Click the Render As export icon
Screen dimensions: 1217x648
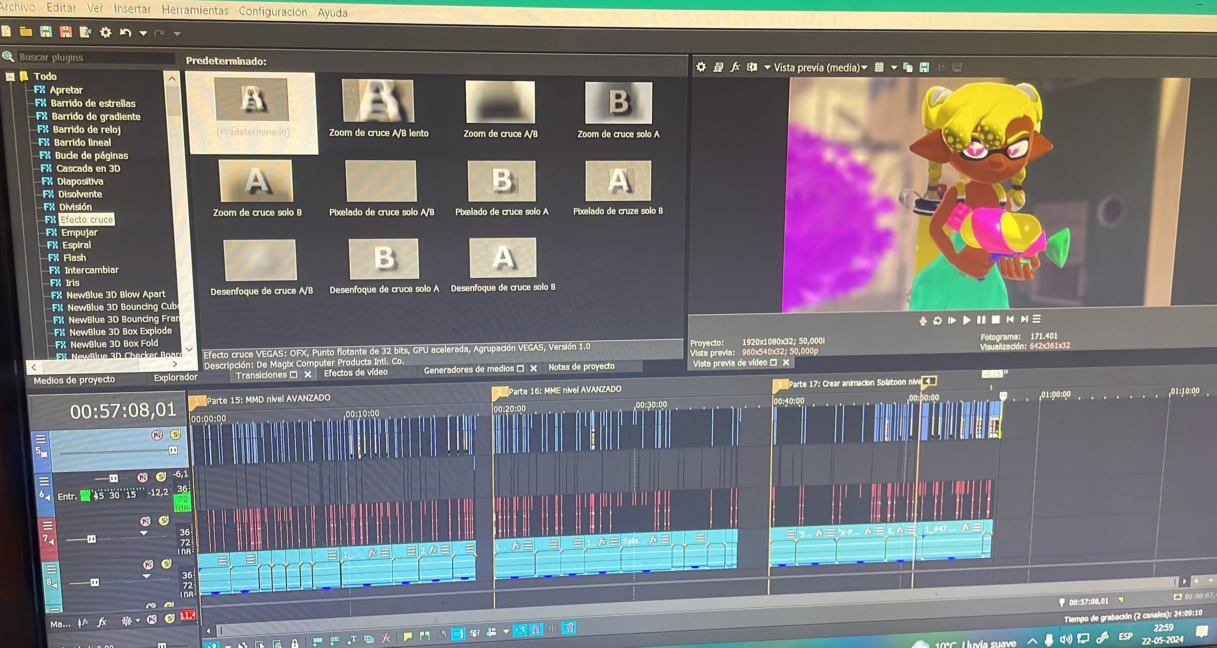[x=85, y=32]
